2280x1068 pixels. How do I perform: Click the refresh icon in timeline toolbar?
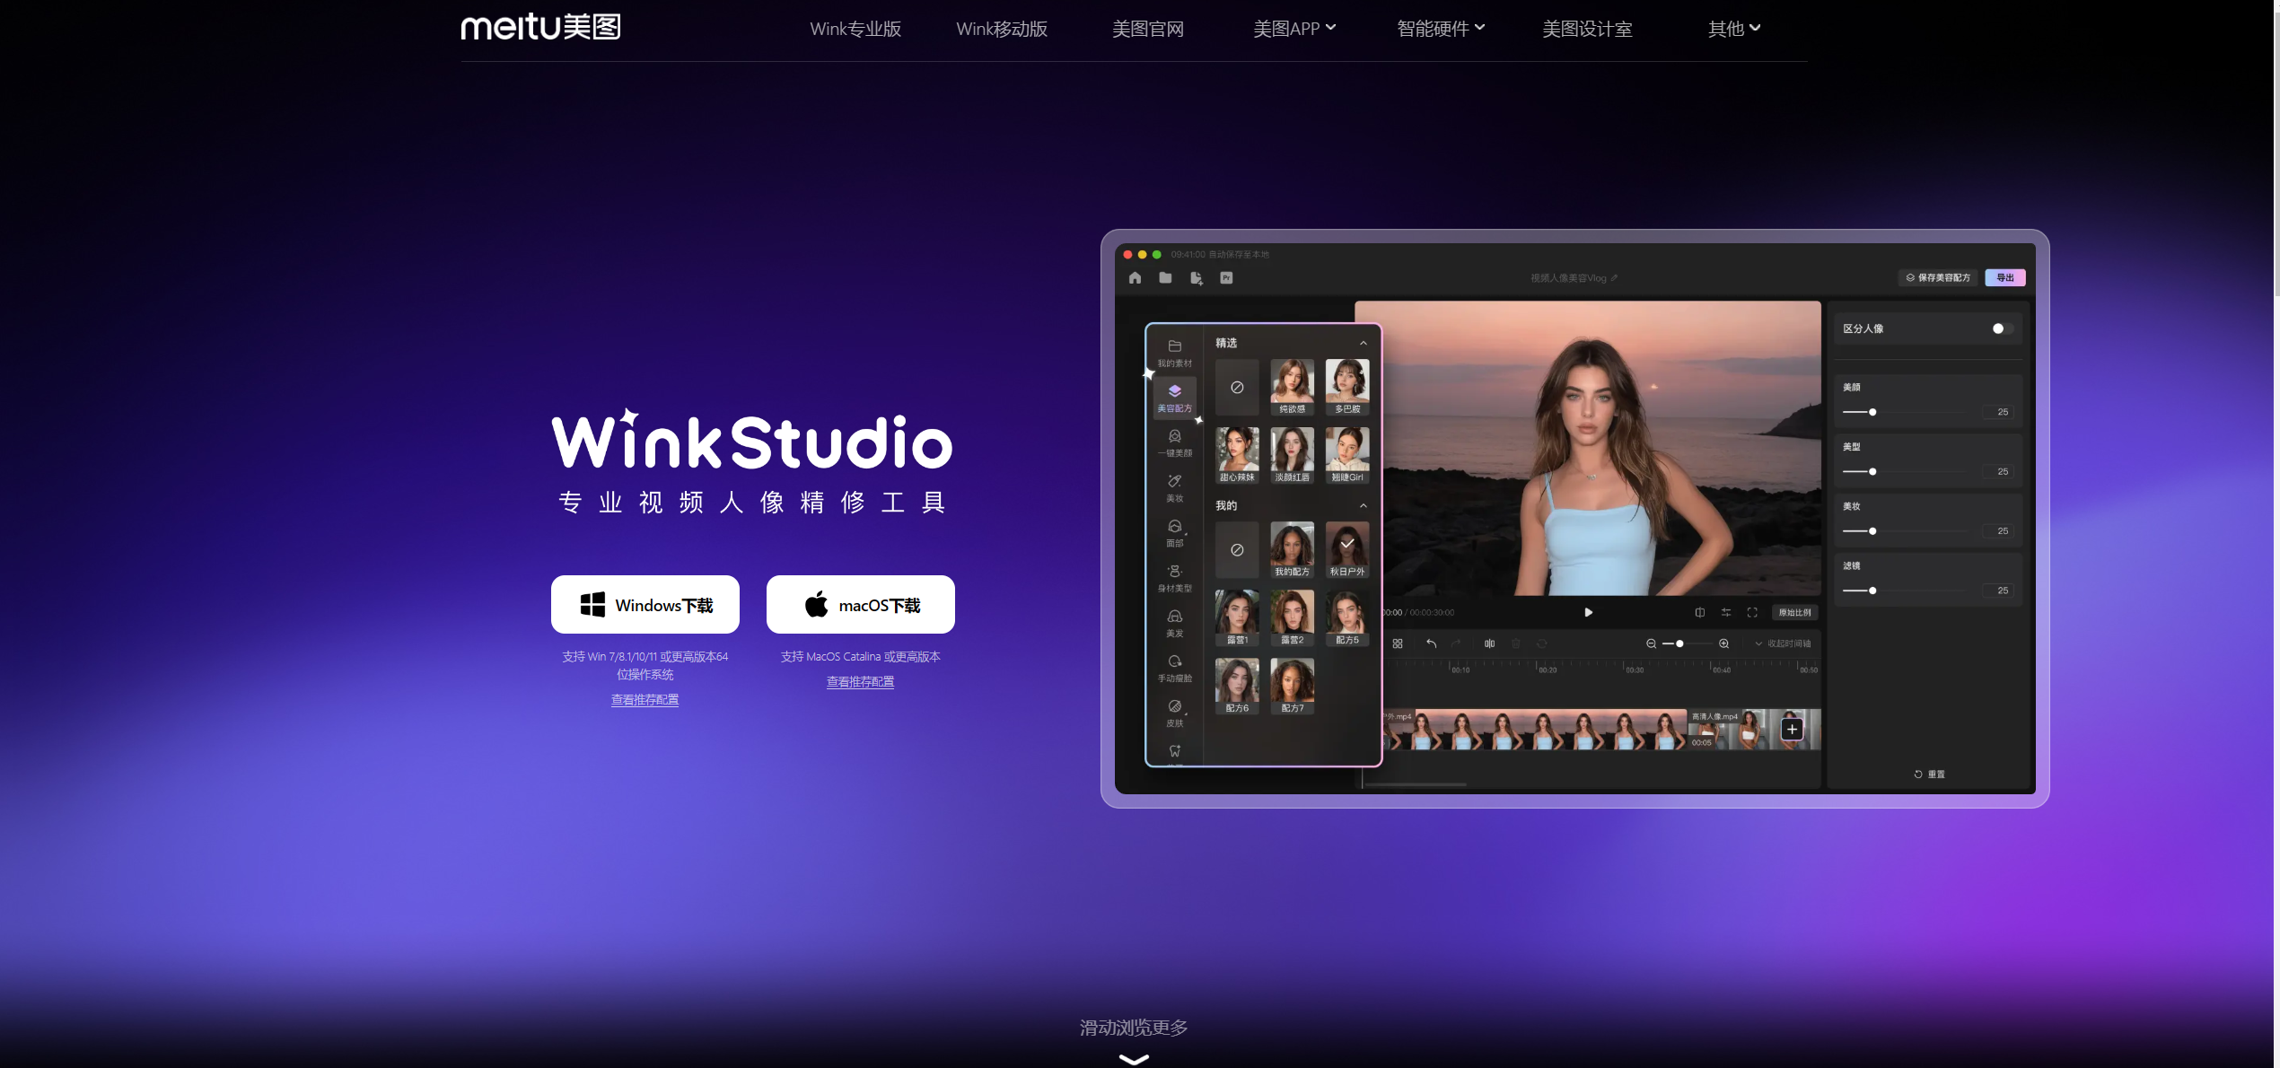click(x=1542, y=643)
